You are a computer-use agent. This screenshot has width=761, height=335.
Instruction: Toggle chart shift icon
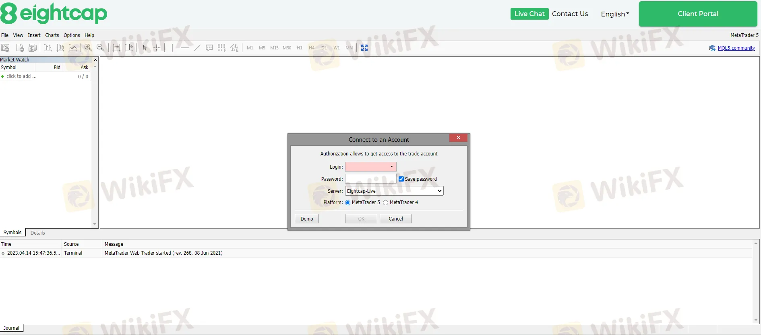tap(129, 48)
